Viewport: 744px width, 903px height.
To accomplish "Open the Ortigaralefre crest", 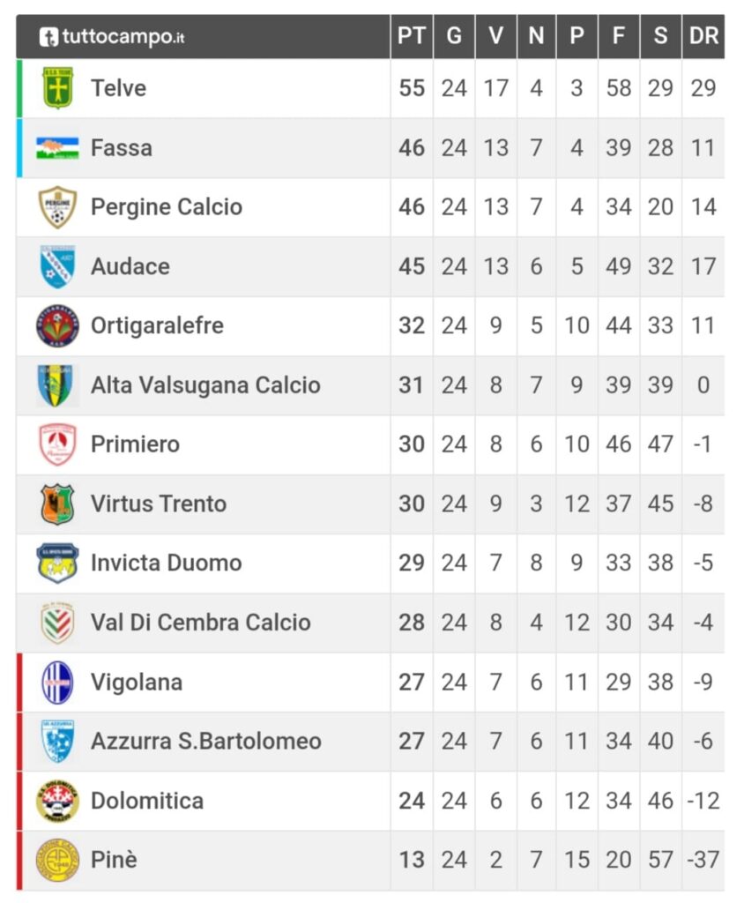I will [x=57, y=326].
